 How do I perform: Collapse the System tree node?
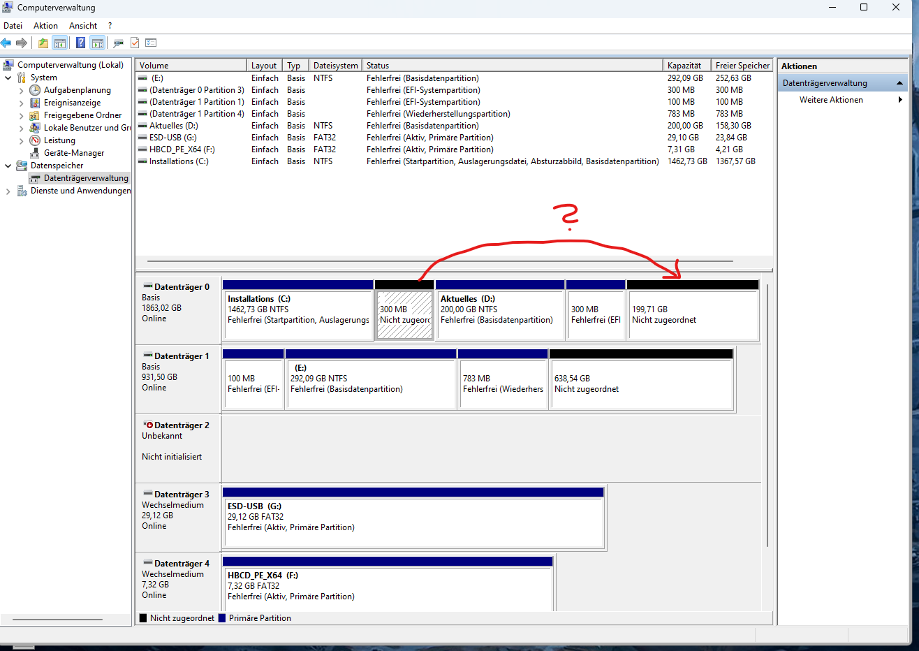(8, 78)
